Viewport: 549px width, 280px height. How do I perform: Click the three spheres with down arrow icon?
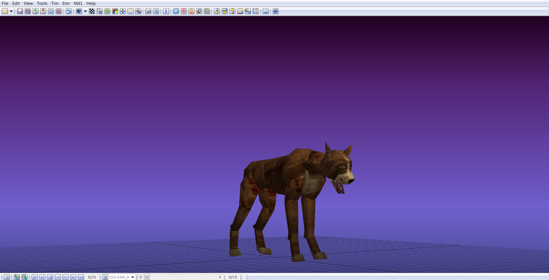pyautogui.click(x=225, y=11)
